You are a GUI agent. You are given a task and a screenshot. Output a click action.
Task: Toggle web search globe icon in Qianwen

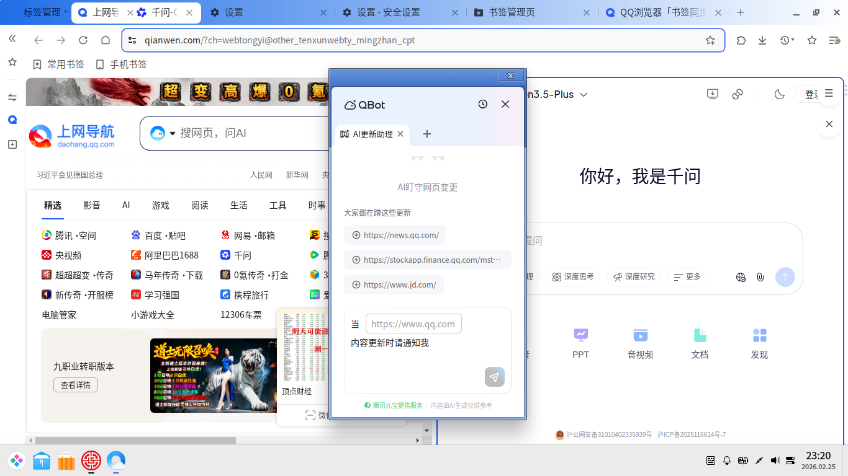pyautogui.click(x=740, y=277)
